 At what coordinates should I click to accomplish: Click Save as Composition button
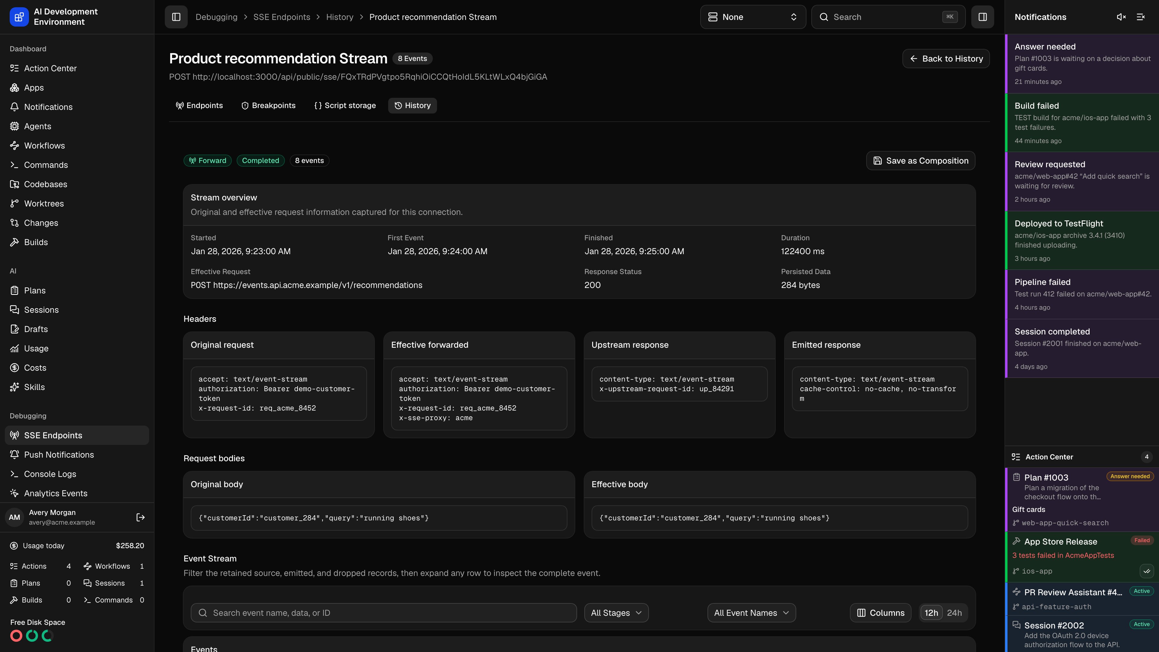tap(921, 161)
